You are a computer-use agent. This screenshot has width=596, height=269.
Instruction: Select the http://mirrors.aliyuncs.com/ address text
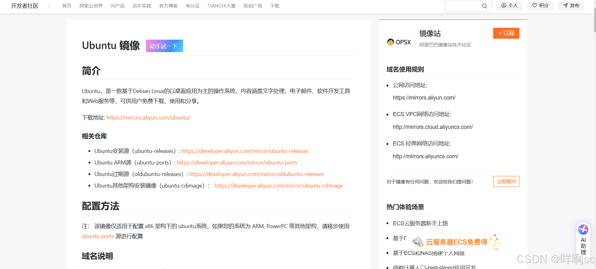coord(426,156)
